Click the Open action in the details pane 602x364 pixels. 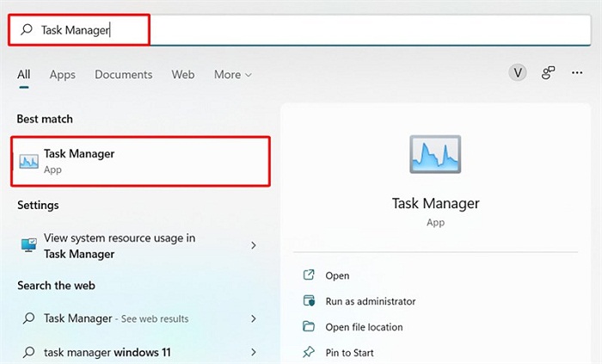337,275
